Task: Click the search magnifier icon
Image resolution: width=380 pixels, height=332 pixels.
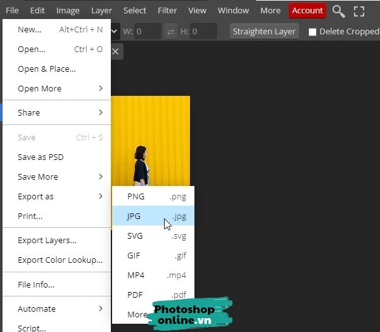Action: pos(339,11)
